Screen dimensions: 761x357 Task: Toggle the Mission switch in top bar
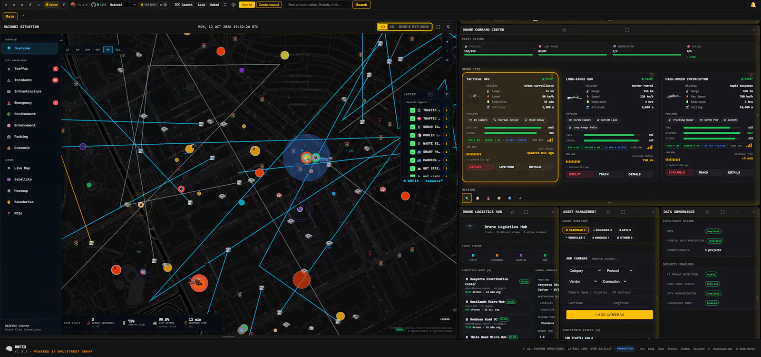[163, 5]
